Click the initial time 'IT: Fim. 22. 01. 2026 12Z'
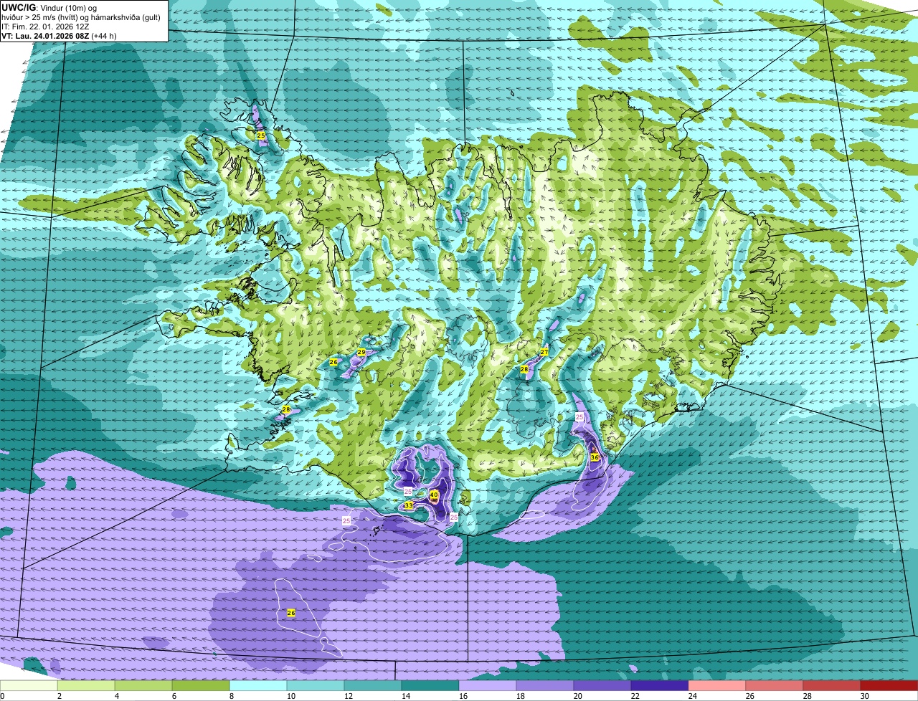 [x=46, y=26]
